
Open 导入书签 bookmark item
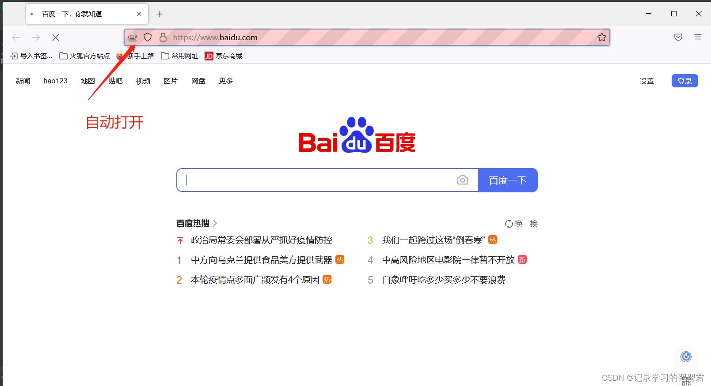tap(31, 56)
